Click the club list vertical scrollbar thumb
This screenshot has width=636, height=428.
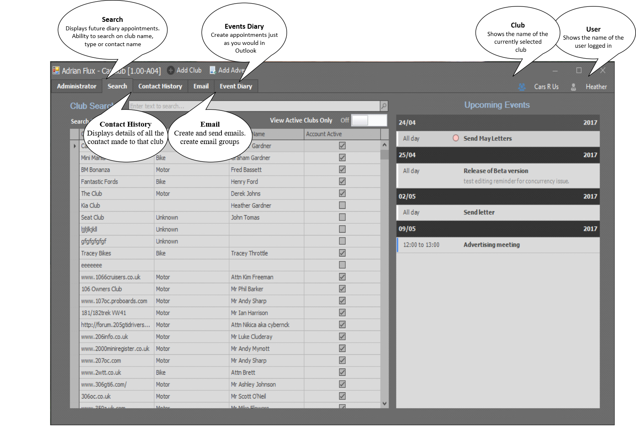coord(385,155)
